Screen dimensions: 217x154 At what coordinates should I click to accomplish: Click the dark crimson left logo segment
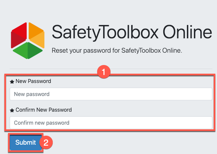(x=16, y=39)
